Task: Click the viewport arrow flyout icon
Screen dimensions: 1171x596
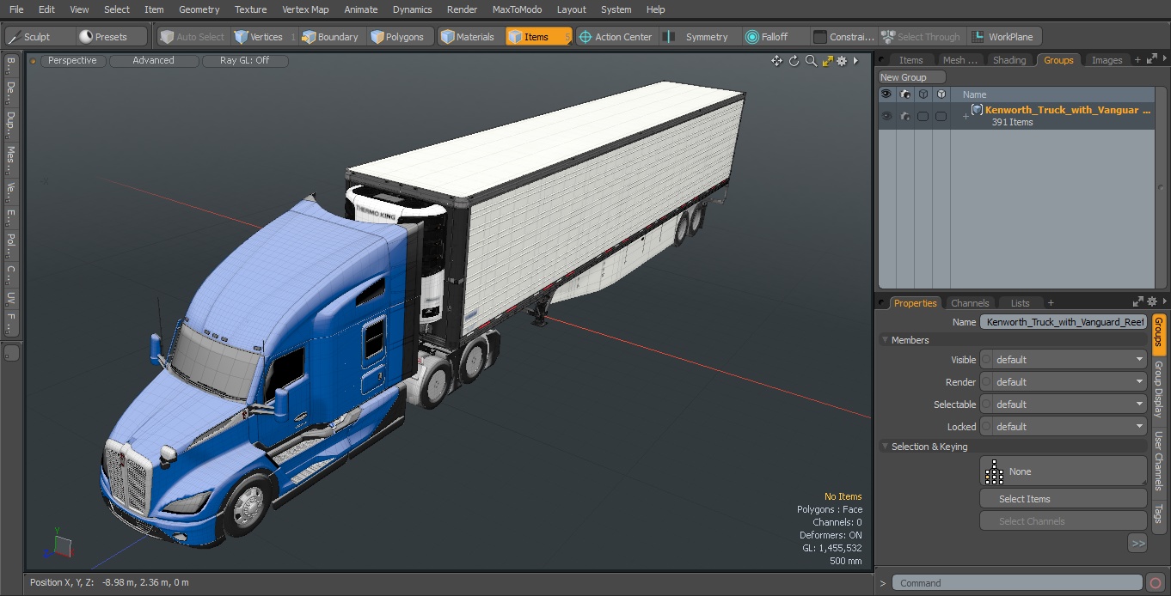Action: point(855,61)
